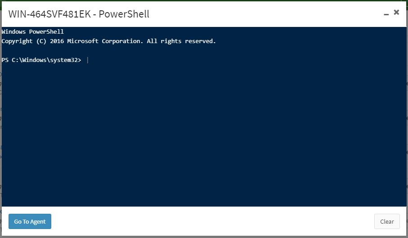408x238 pixels.
Task: Click the year 2016 in copyright line
Action: [x=57, y=41]
